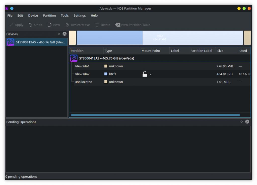Click the sda2 partition bar graphic
This screenshot has width=257, height=185.
click(160, 38)
